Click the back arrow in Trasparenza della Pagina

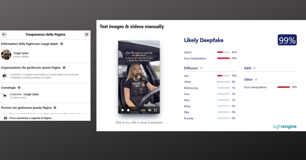click(x=4, y=34)
